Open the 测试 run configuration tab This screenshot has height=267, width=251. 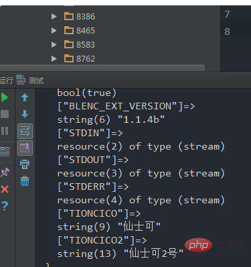tap(36, 81)
